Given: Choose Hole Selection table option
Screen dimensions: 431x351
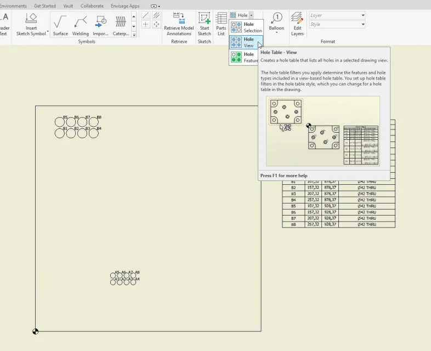Looking at the screenshot, I should pyautogui.click(x=246, y=27).
